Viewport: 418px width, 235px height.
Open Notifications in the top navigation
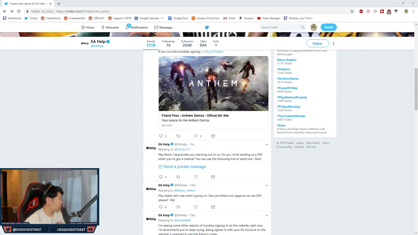coord(136,27)
